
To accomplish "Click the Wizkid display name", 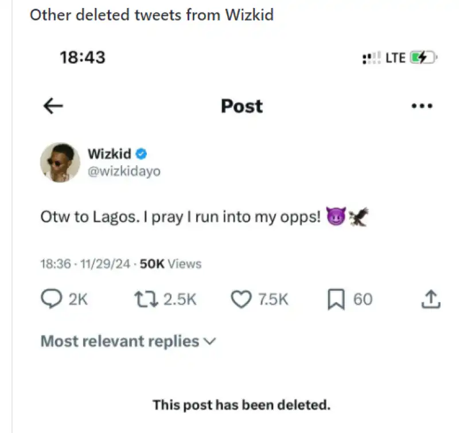I will pyautogui.click(x=109, y=154).
